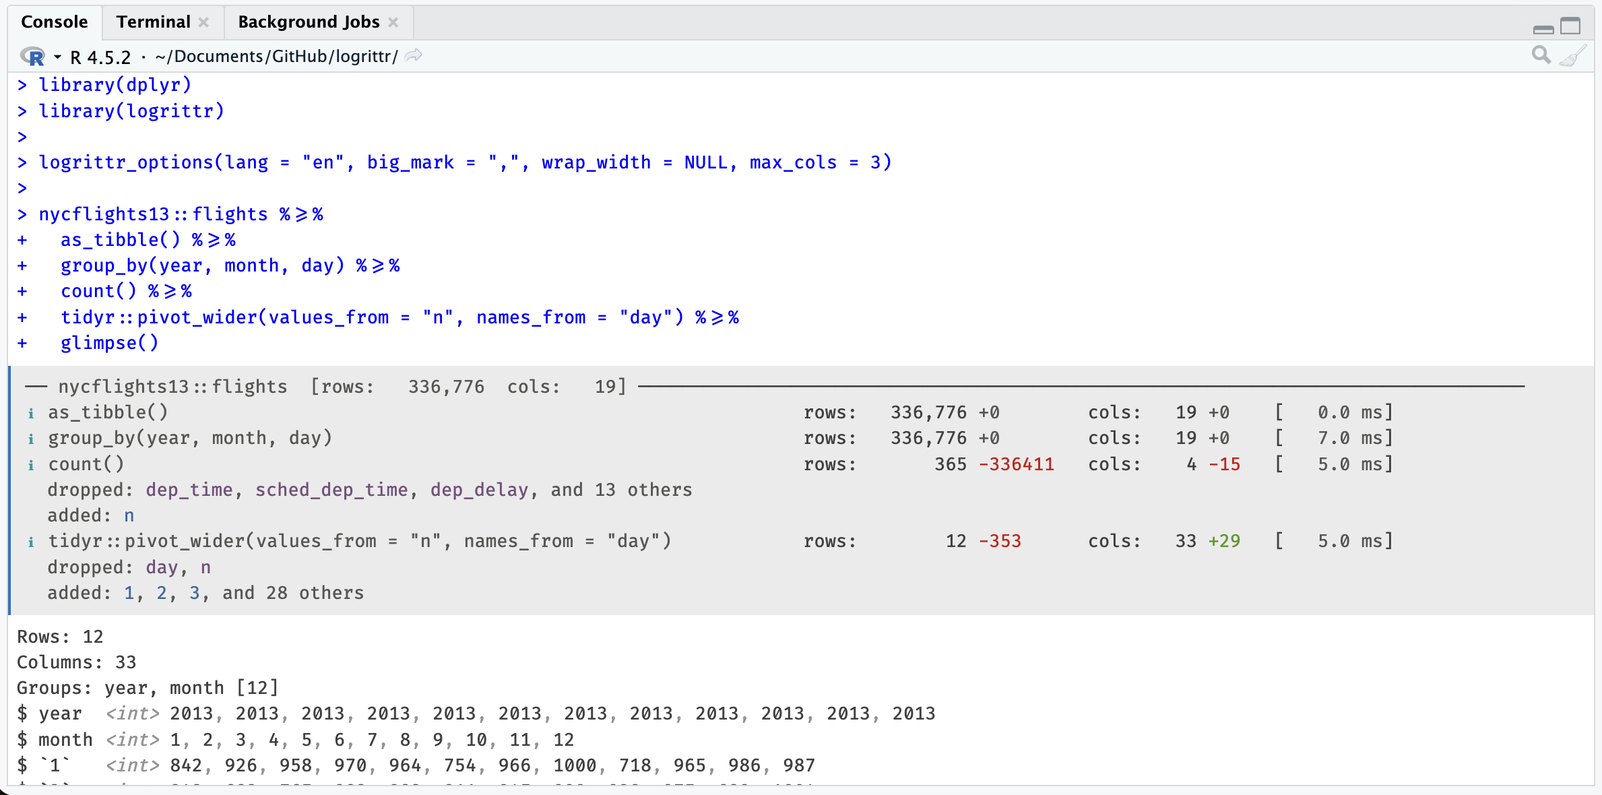This screenshot has height=795, width=1602.
Task: Click info icon beside pivot_wider log
Action: click(31, 542)
